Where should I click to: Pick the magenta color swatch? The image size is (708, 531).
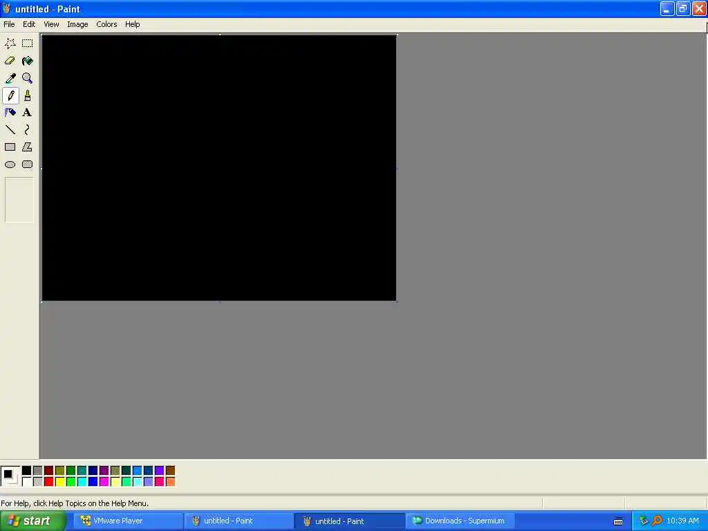[x=104, y=482]
